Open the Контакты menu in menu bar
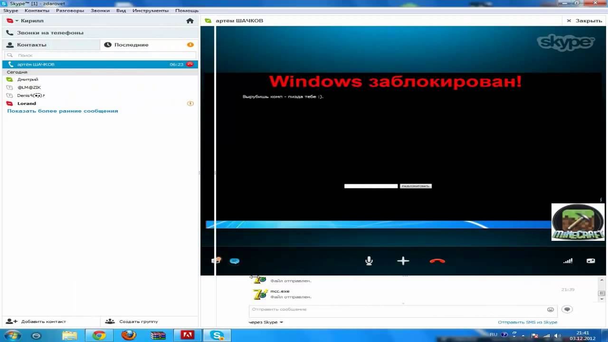 point(37,10)
